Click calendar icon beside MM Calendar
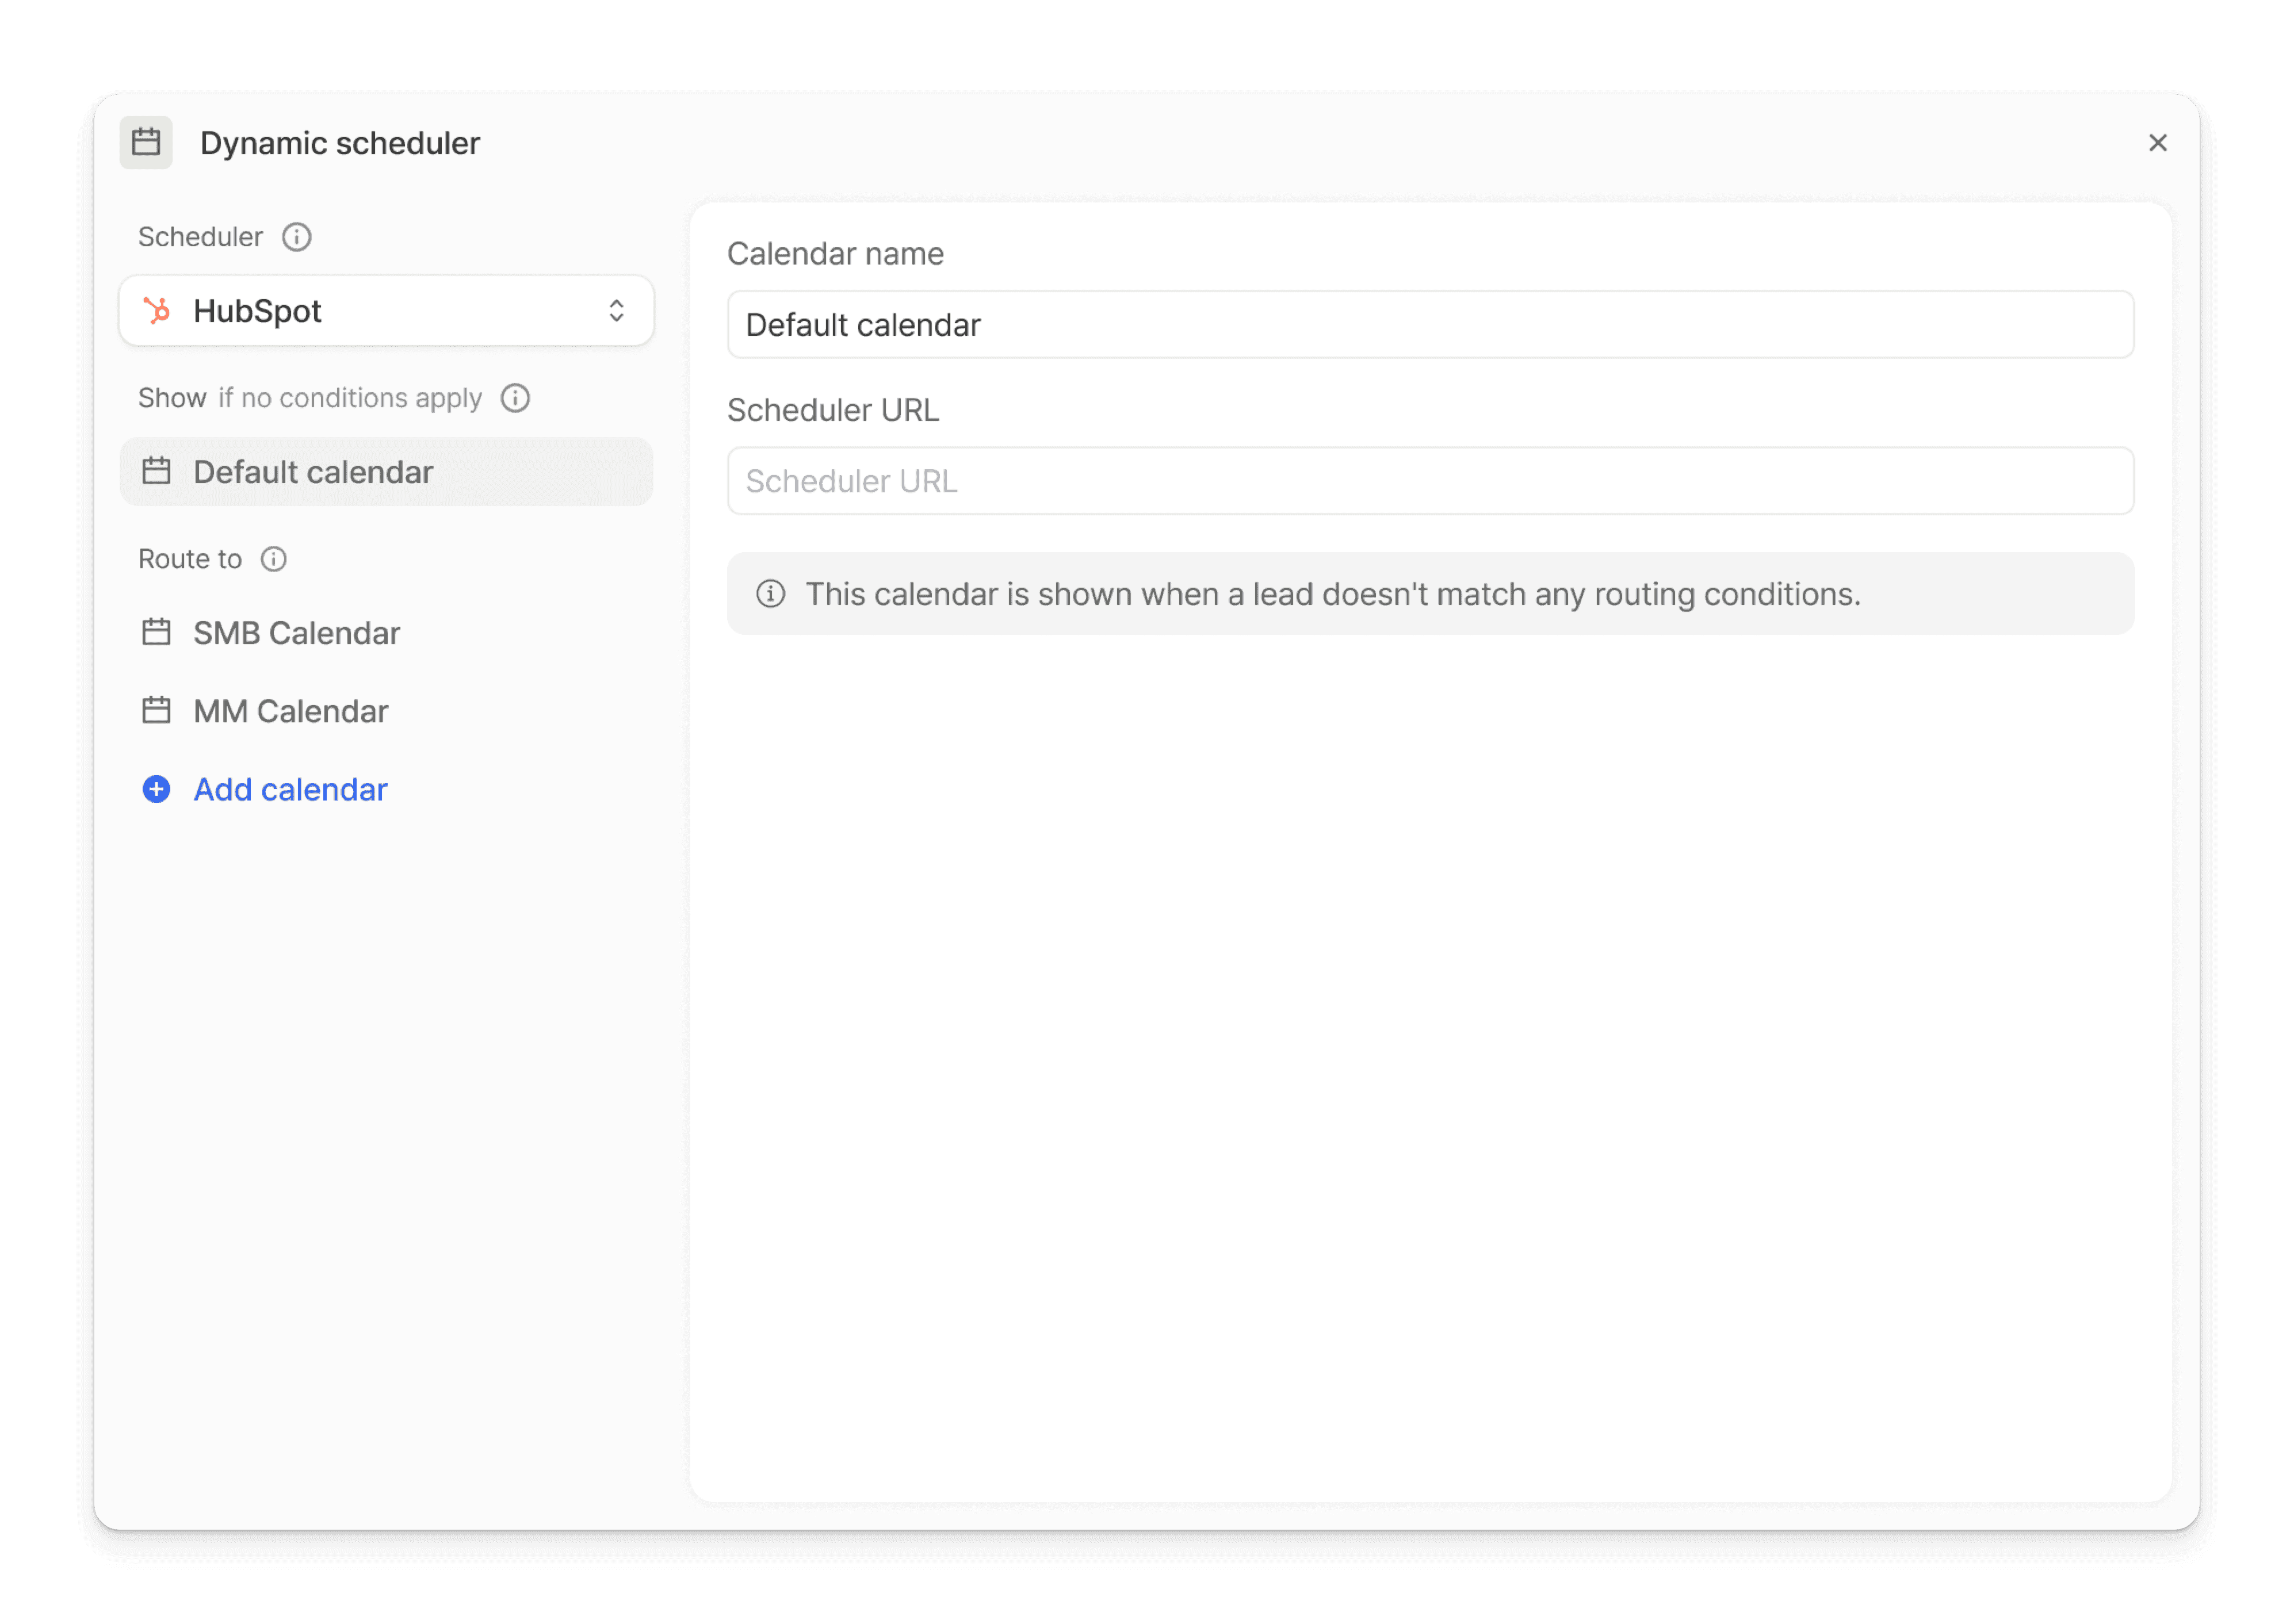 pos(157,711)
